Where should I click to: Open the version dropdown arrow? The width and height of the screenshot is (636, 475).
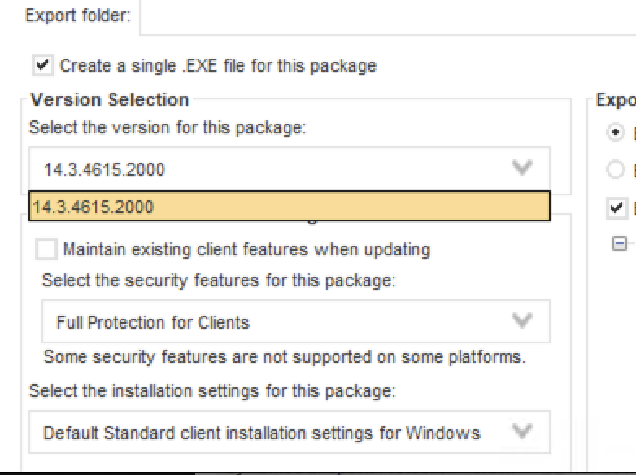522,168
